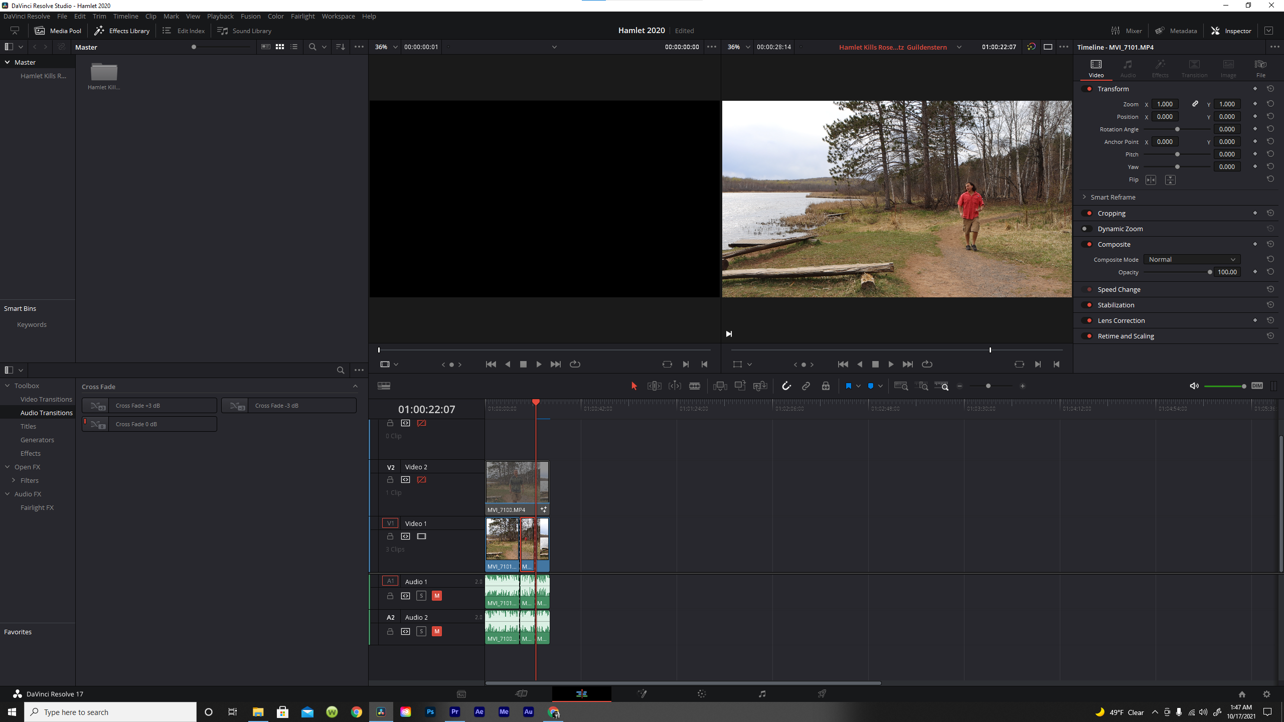Open Project Settings gear icon

(x=1266, y=694)
